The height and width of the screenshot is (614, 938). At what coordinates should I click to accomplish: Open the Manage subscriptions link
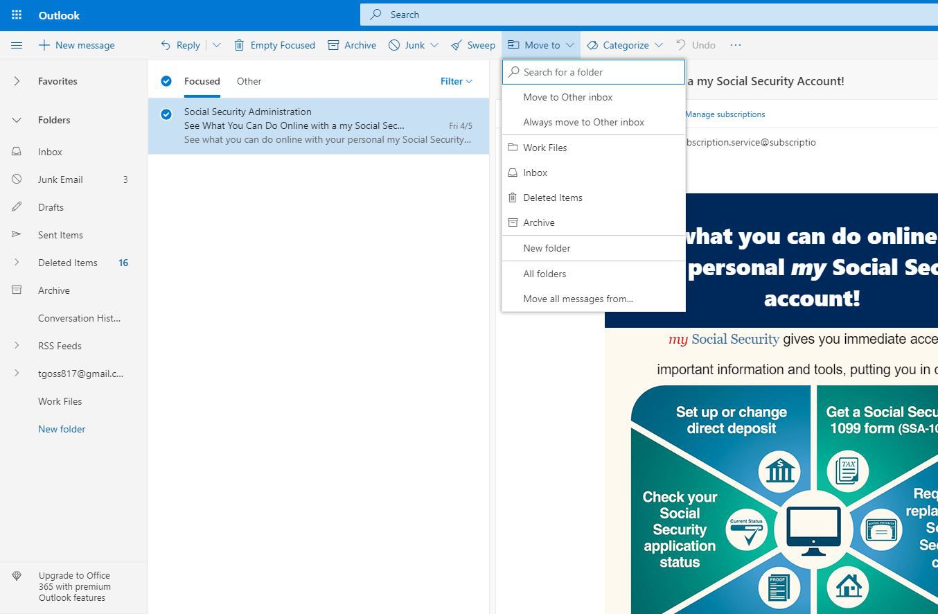(725, 114)
